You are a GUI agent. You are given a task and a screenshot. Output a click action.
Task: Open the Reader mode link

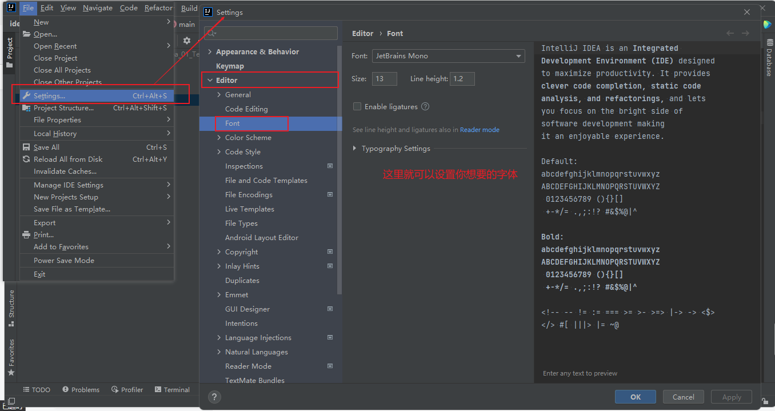tap(480, 130)
